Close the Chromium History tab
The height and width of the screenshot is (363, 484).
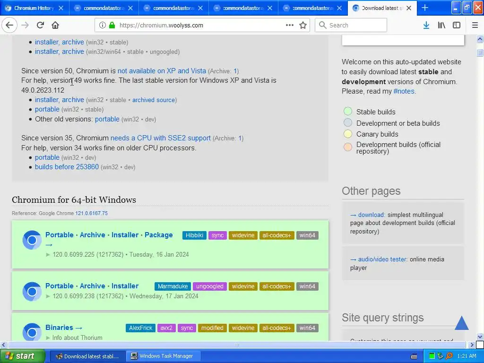point(61,8)
